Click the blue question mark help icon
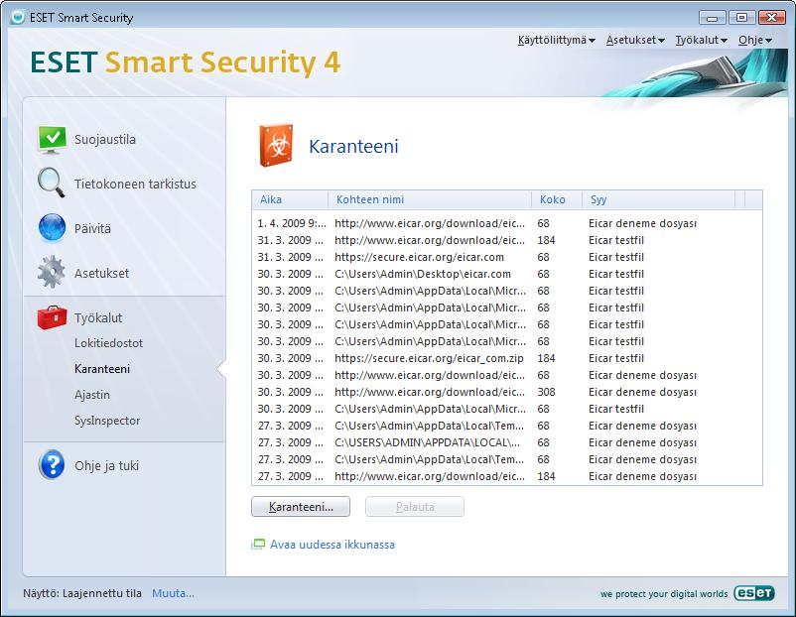796x617 pixels. 52,465
